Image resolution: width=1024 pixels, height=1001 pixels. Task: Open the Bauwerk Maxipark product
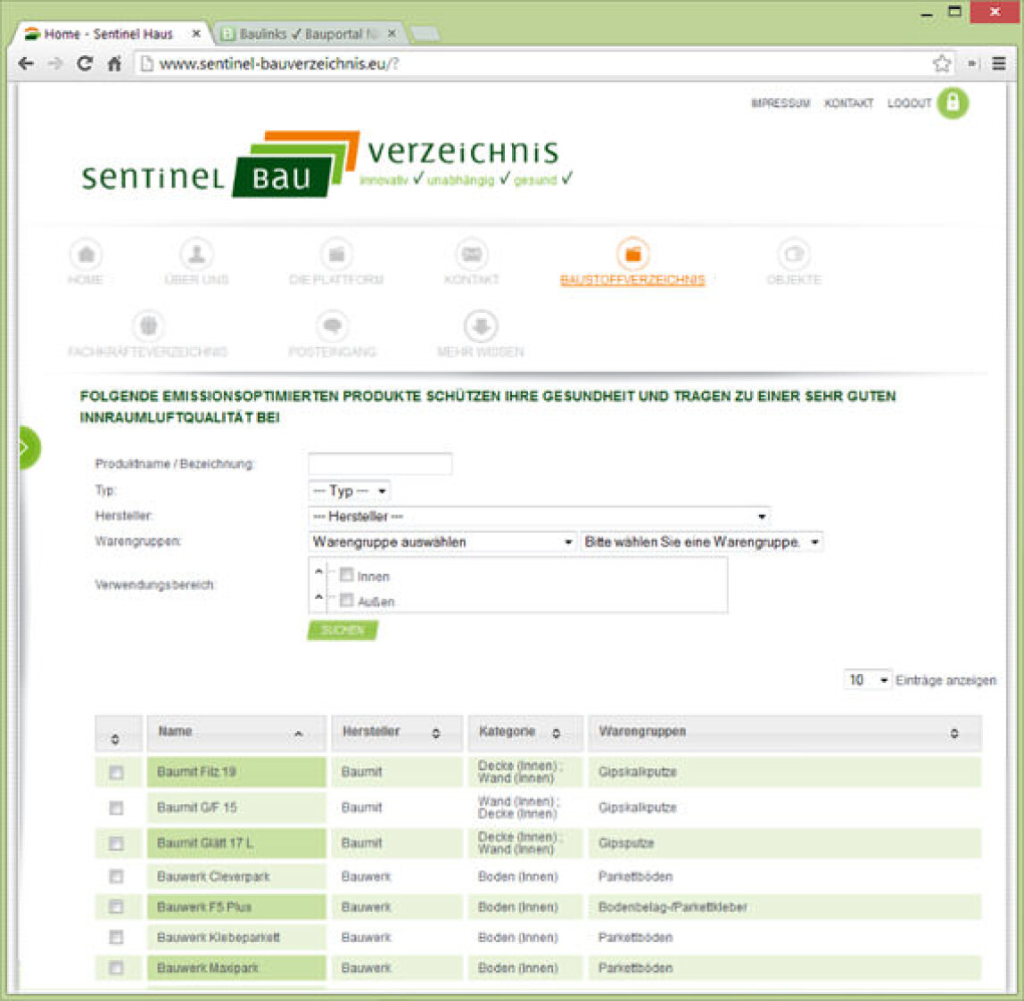click(x=208, y=968)
